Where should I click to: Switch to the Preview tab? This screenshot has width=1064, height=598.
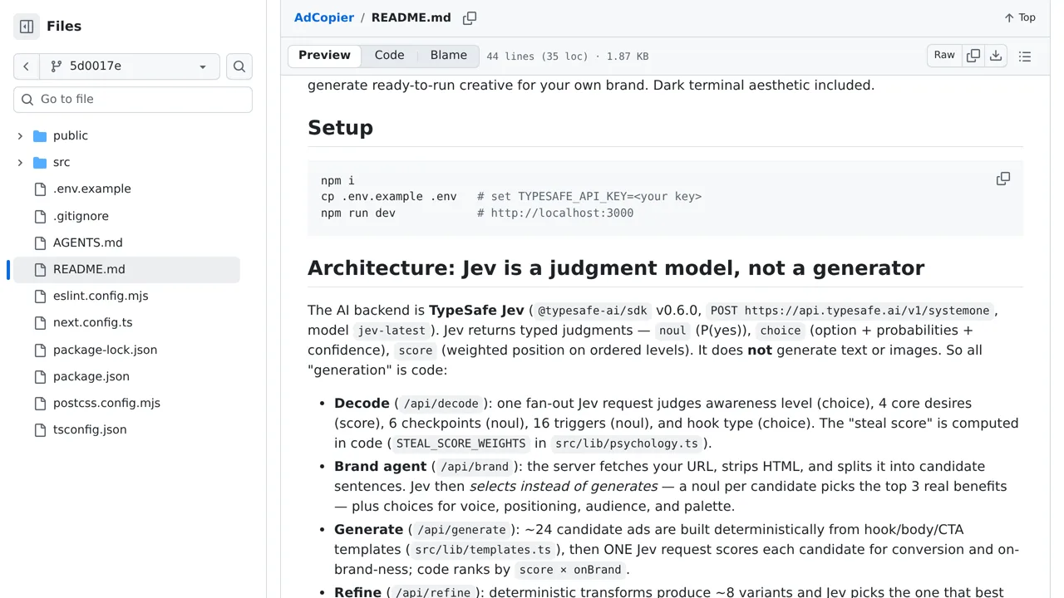tap(324, 56)
